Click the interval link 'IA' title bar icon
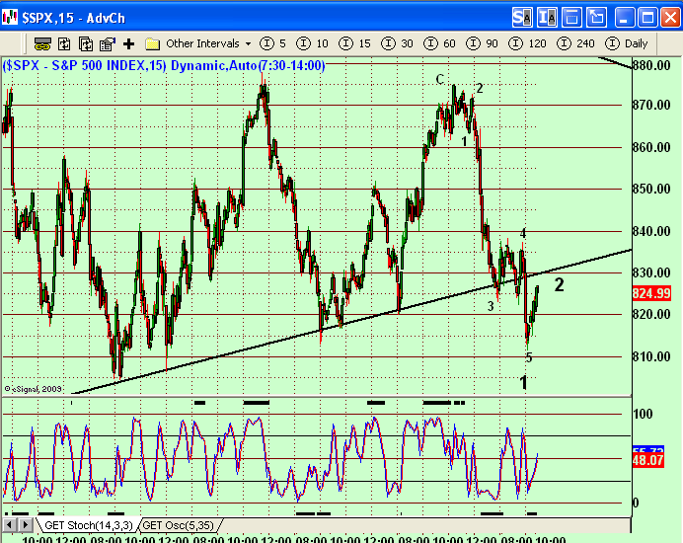683x543 pixels. (547, 18)
